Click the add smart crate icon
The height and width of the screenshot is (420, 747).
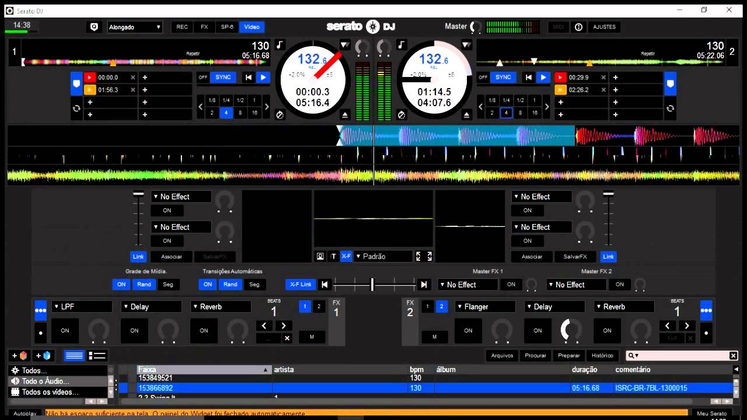pyautogui.click(x=44, y=356)
